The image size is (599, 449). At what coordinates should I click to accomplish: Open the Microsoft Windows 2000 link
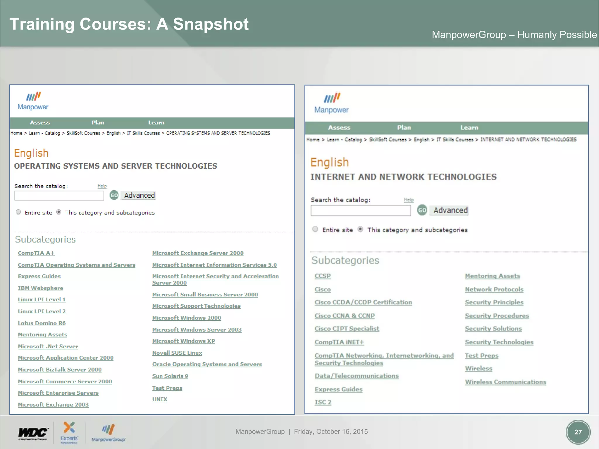pos(187,318)
